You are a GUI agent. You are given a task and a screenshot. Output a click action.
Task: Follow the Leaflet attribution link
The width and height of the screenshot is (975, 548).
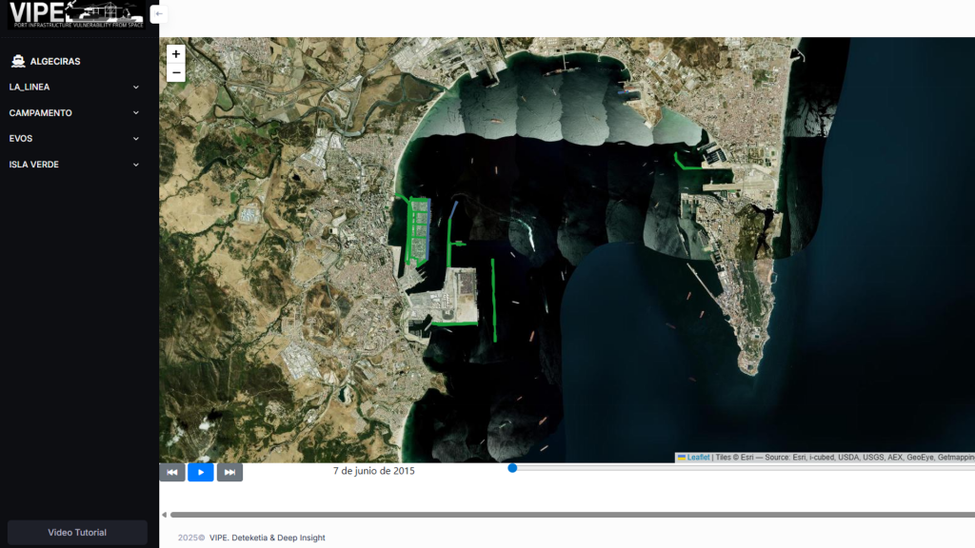click(x=698, y=458)
